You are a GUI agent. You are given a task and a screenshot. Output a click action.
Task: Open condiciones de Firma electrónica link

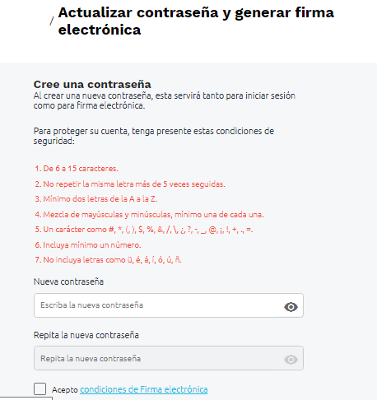pos(144,389)
